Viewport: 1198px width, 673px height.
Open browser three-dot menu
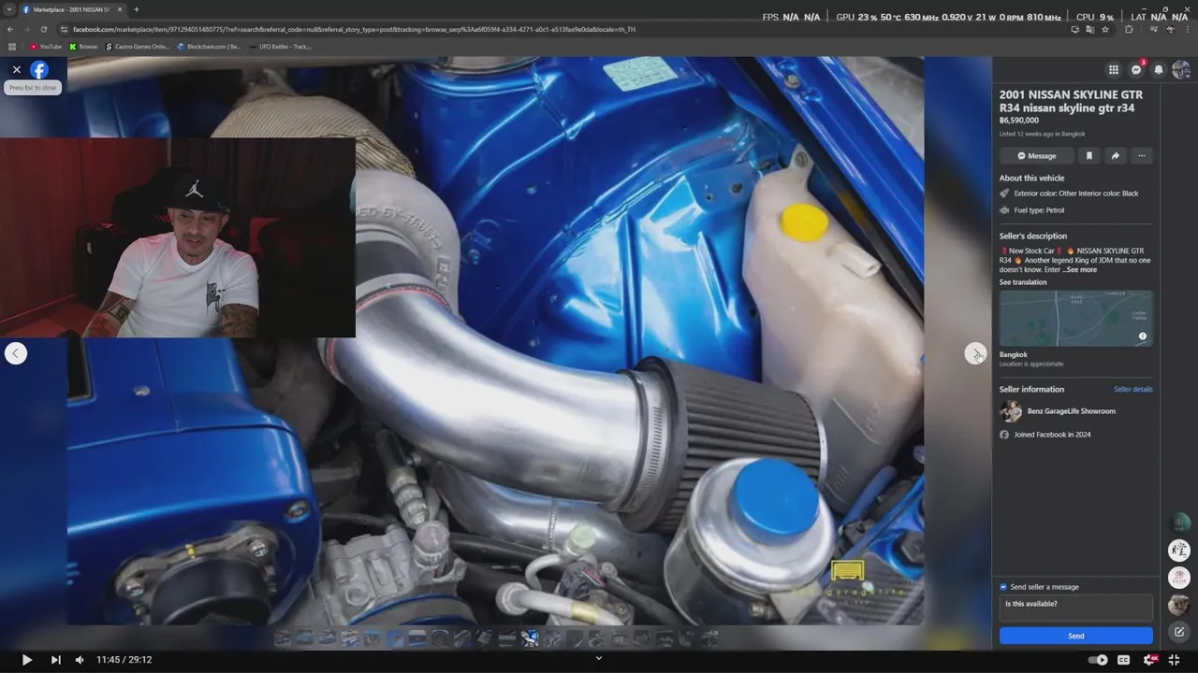pyautogui.click(x=1188, y=29)
